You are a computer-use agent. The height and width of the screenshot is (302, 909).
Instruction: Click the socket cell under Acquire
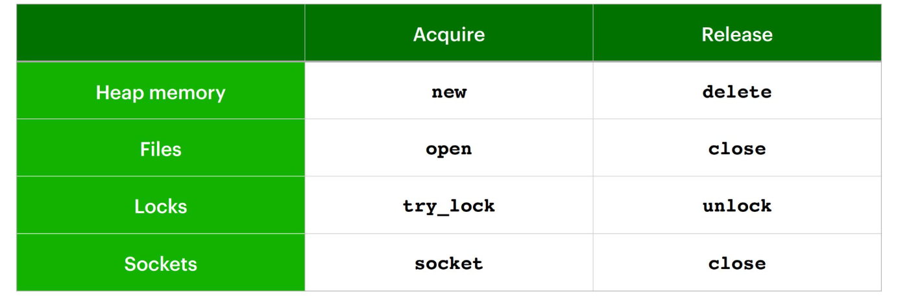[449, 264]
